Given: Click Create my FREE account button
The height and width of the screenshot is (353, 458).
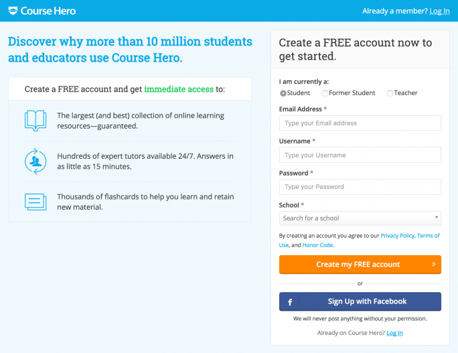Looking at the screenshot, I should [x=360, y=265].
